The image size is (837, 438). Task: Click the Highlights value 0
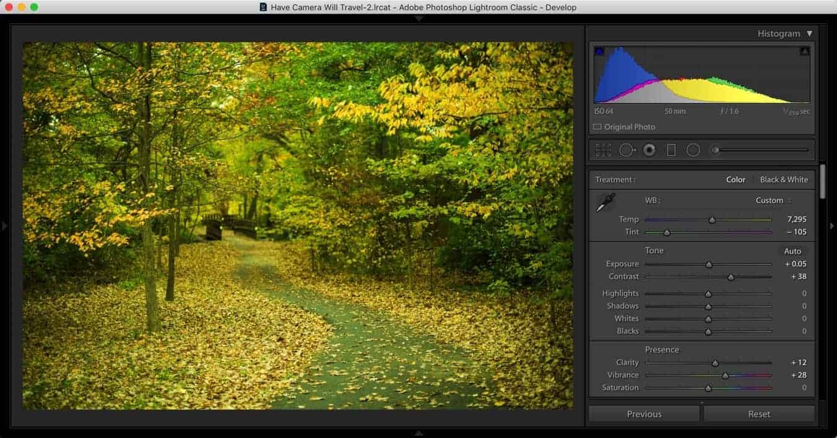pos(804,293)
